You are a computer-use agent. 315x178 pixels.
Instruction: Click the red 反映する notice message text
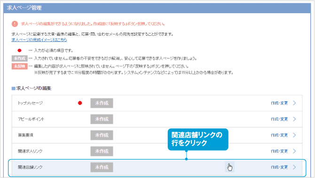click(93, 24)
